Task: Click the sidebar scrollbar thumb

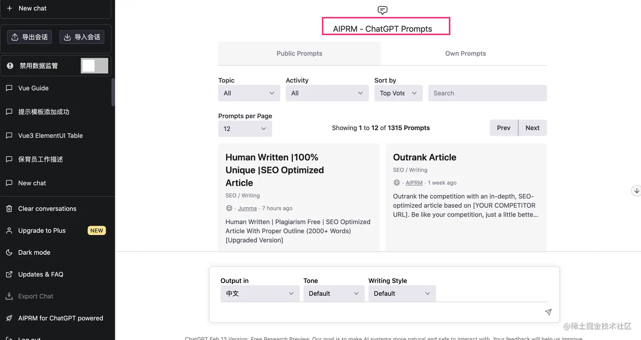Action: pos(113,92)
